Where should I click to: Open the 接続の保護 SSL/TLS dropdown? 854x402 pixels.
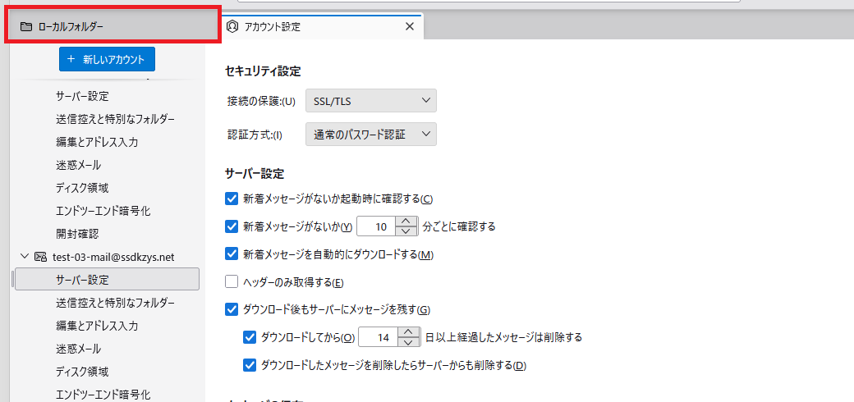pos(370,101)
